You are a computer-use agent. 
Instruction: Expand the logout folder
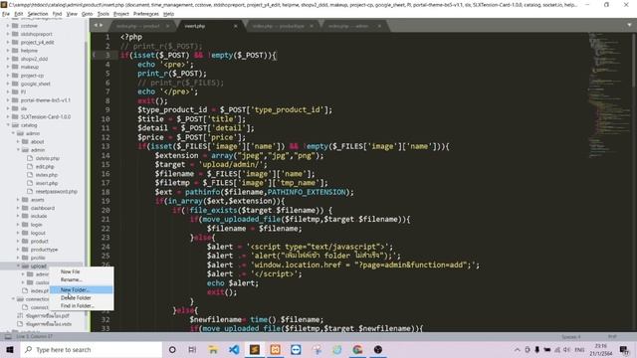coord(18,233)
